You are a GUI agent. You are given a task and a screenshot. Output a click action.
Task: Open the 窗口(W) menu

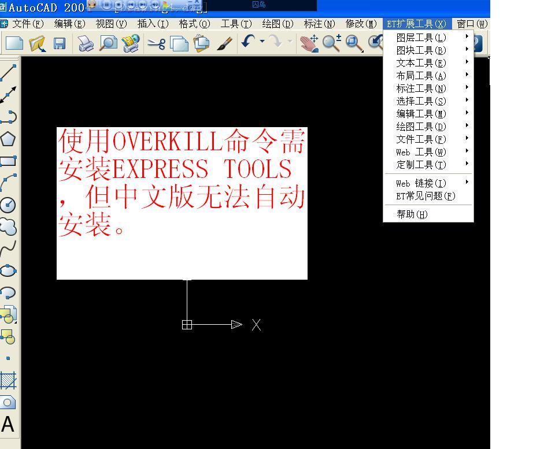472,24
